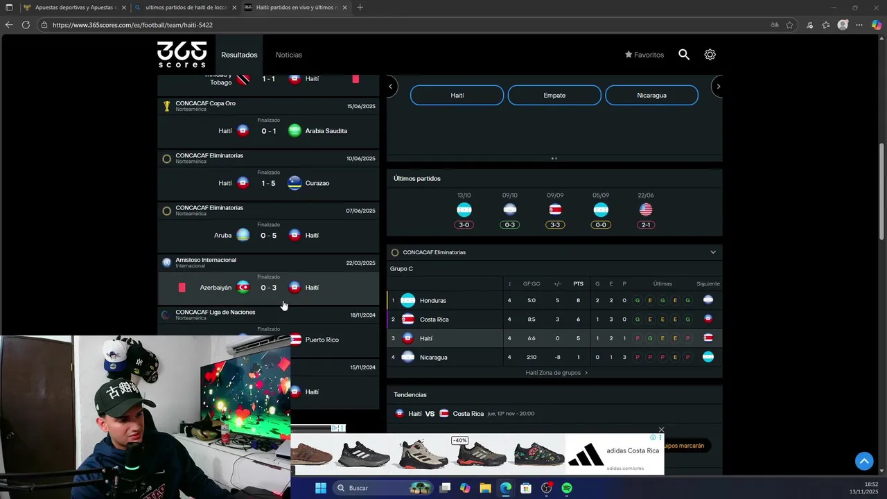This screenshot has height=499, width=887.
Task: Open Microsoft Store from taskbar
Action: 526,488
